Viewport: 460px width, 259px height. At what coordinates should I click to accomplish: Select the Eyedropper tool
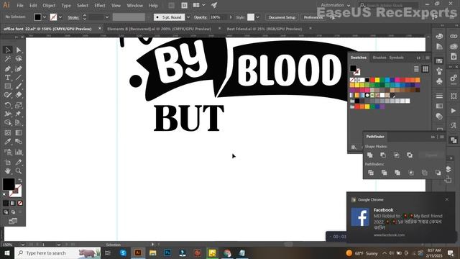pyautogui.click(x=8, y=142)
